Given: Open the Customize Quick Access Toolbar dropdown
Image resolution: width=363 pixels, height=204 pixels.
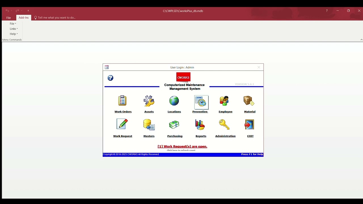Looking at the screenshot, I should (x=28, y=11).
